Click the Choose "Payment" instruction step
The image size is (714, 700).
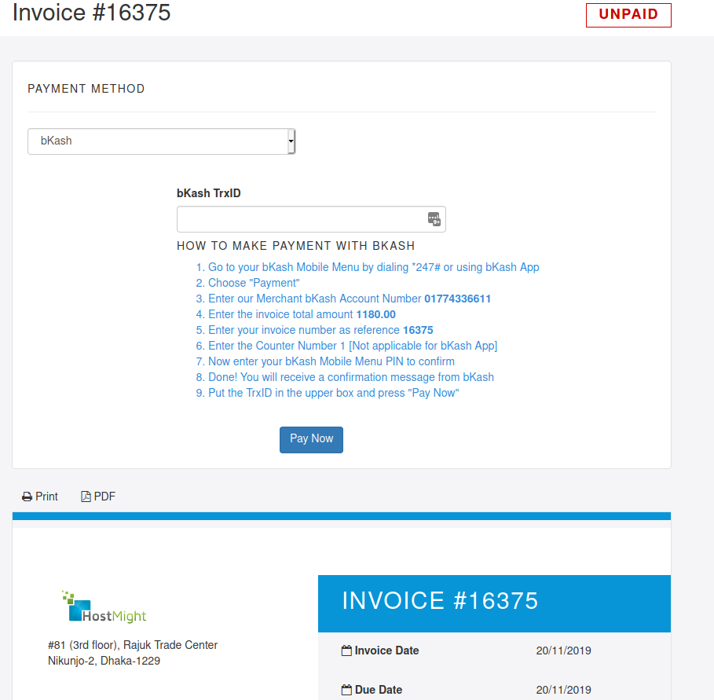(254, 283)
